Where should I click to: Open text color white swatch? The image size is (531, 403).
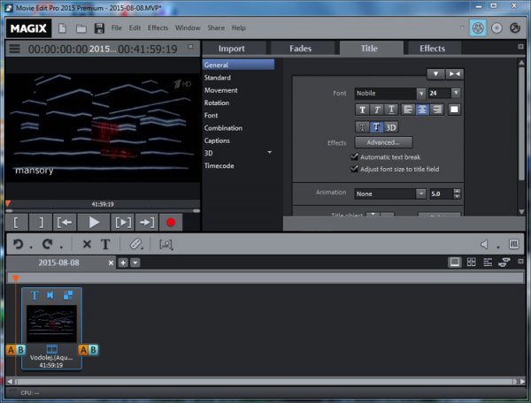pos(454,110)
